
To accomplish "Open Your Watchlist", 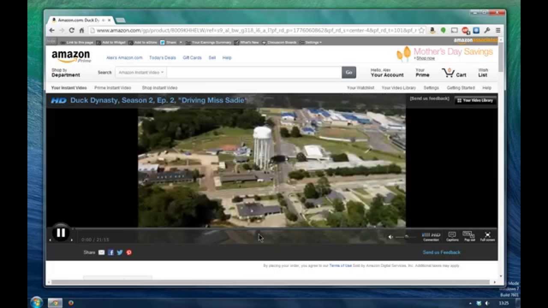I will coord(360,88).
